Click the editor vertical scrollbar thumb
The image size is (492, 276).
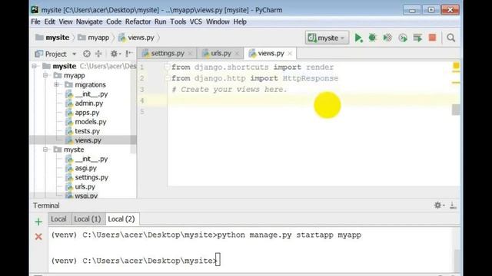point(456,110)
